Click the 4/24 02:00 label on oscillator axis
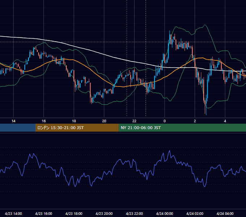 (x=195, y=213)
